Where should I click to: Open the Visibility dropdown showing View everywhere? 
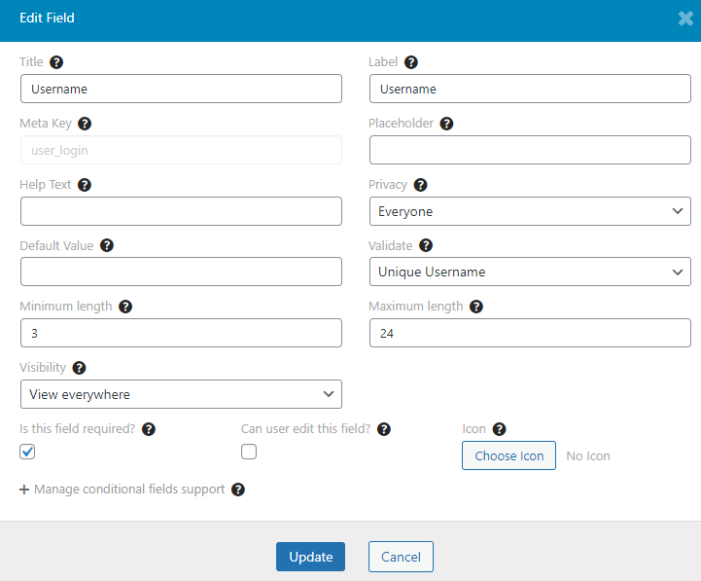pyautogui.click(x=181, y=394)
